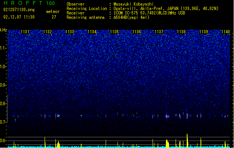Select the Ogata-vill. Akita-Pref. JAPAN location text

pyautogui.click(x=166, y=9)
